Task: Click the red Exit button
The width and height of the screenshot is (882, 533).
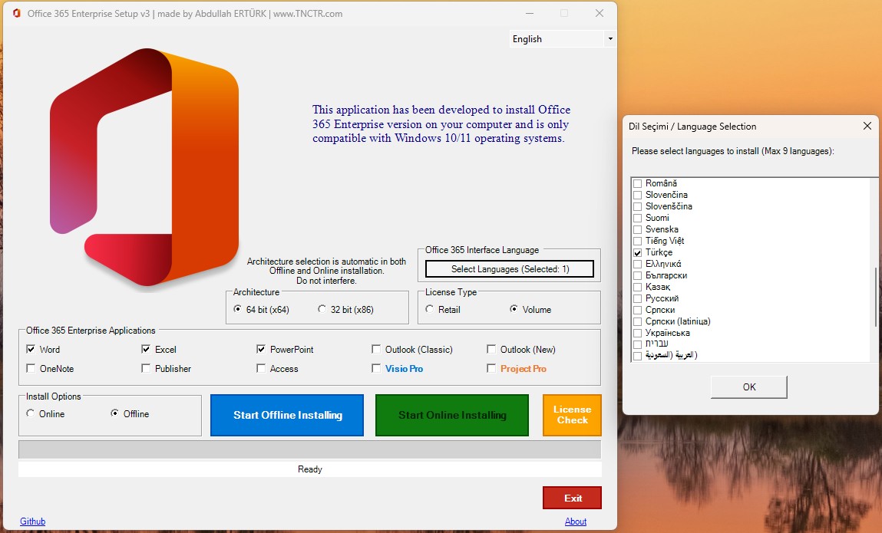Action: (572, 498)
